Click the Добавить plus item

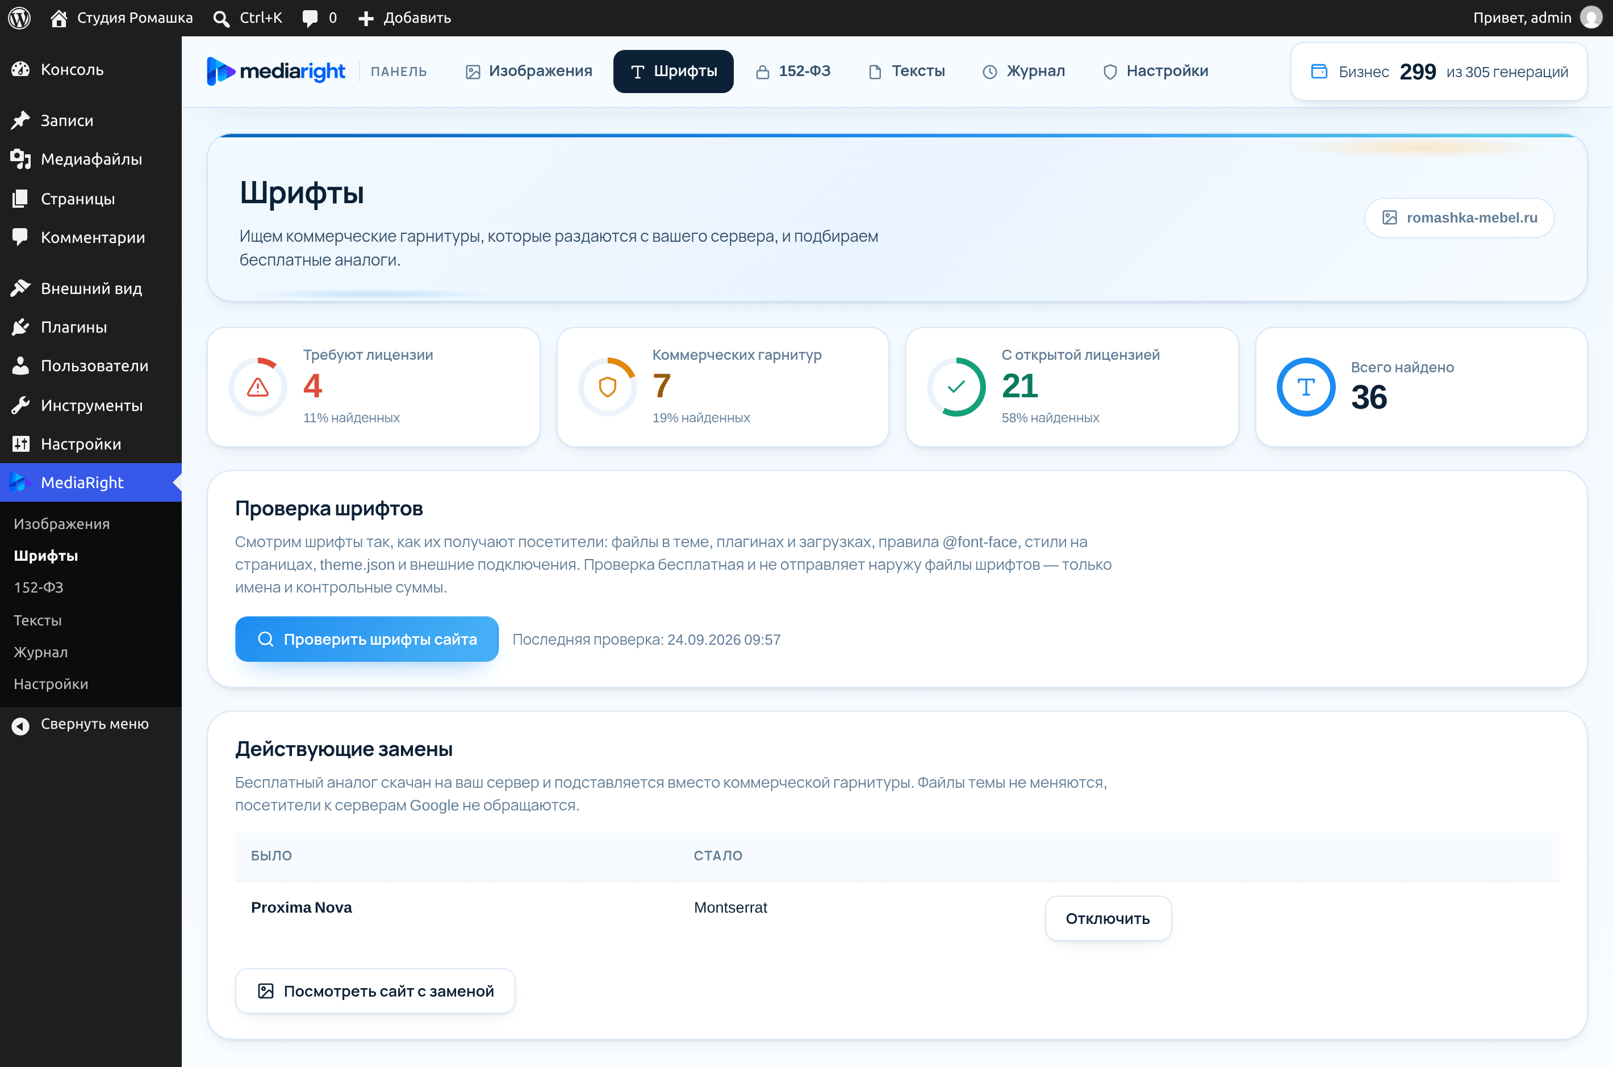point(404,18)
